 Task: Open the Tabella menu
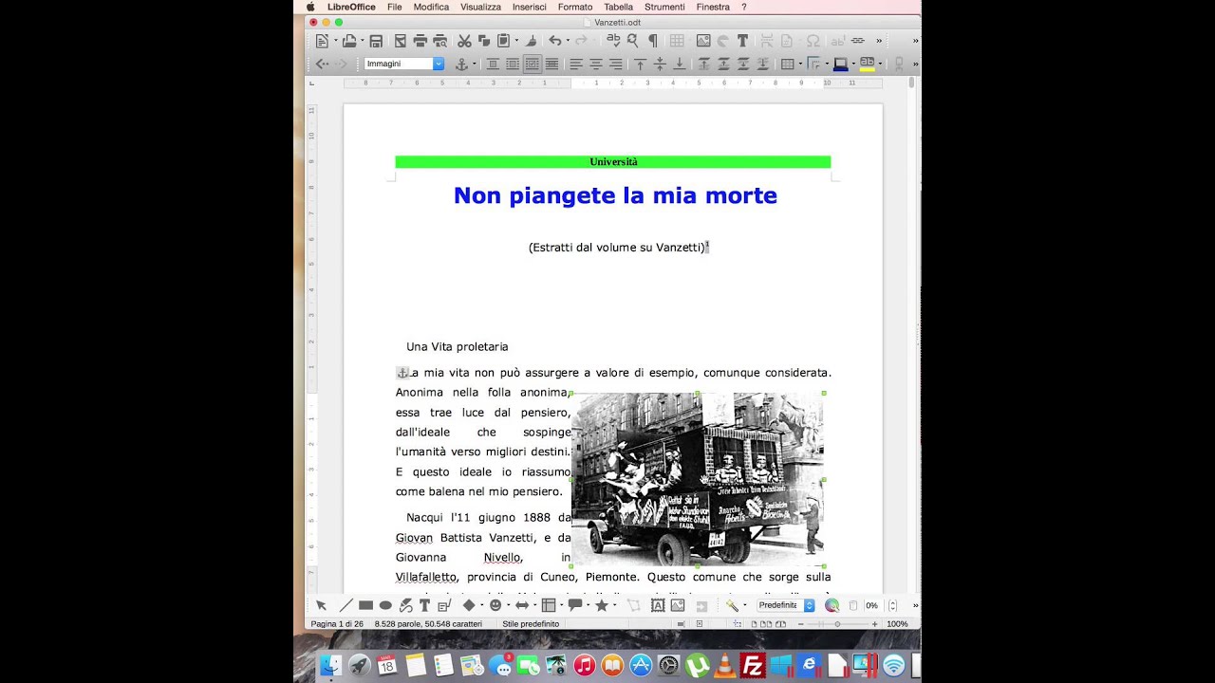click(x=618, y=7)
